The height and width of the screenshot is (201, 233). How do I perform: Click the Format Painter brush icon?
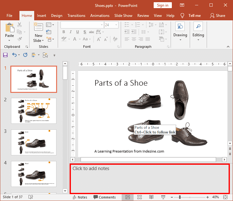[x=19, y=39]
